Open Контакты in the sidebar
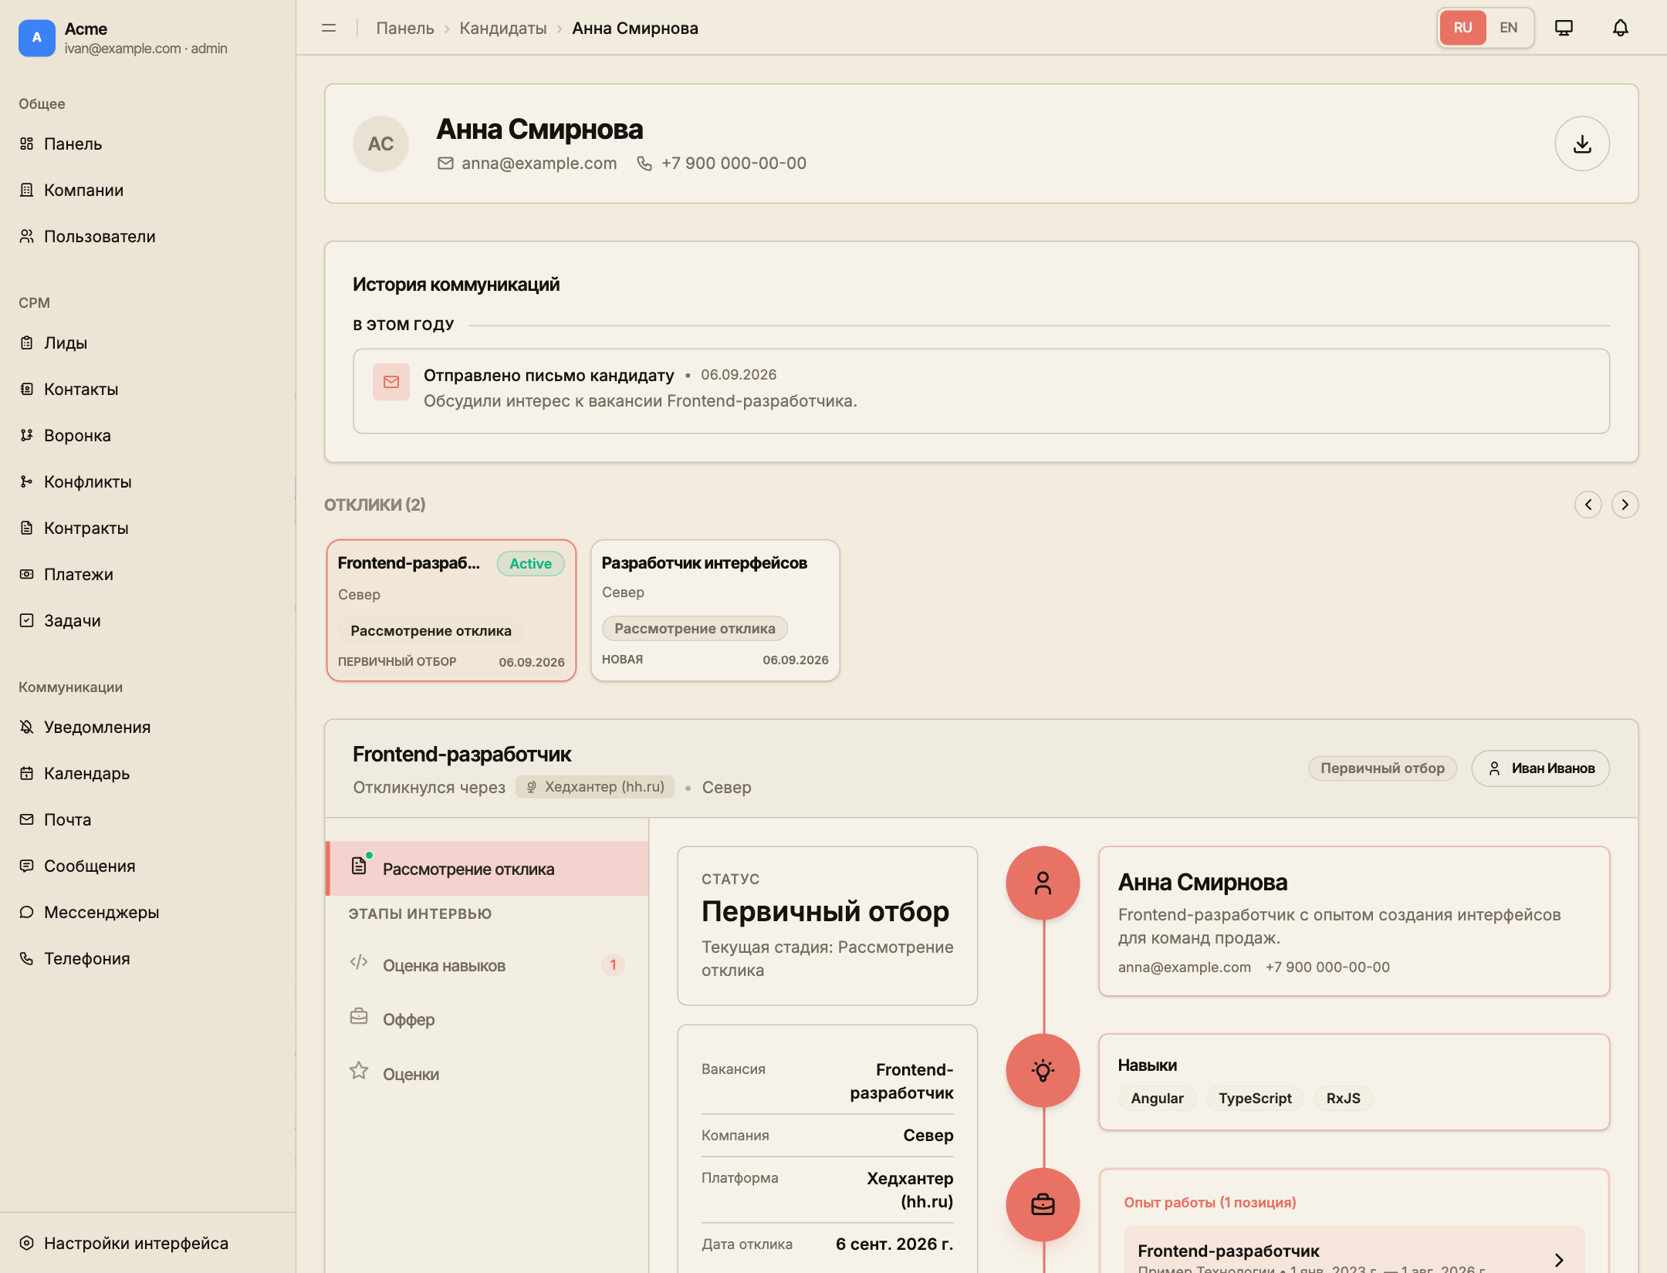The image size is (1667, 1273). [147, 390]
